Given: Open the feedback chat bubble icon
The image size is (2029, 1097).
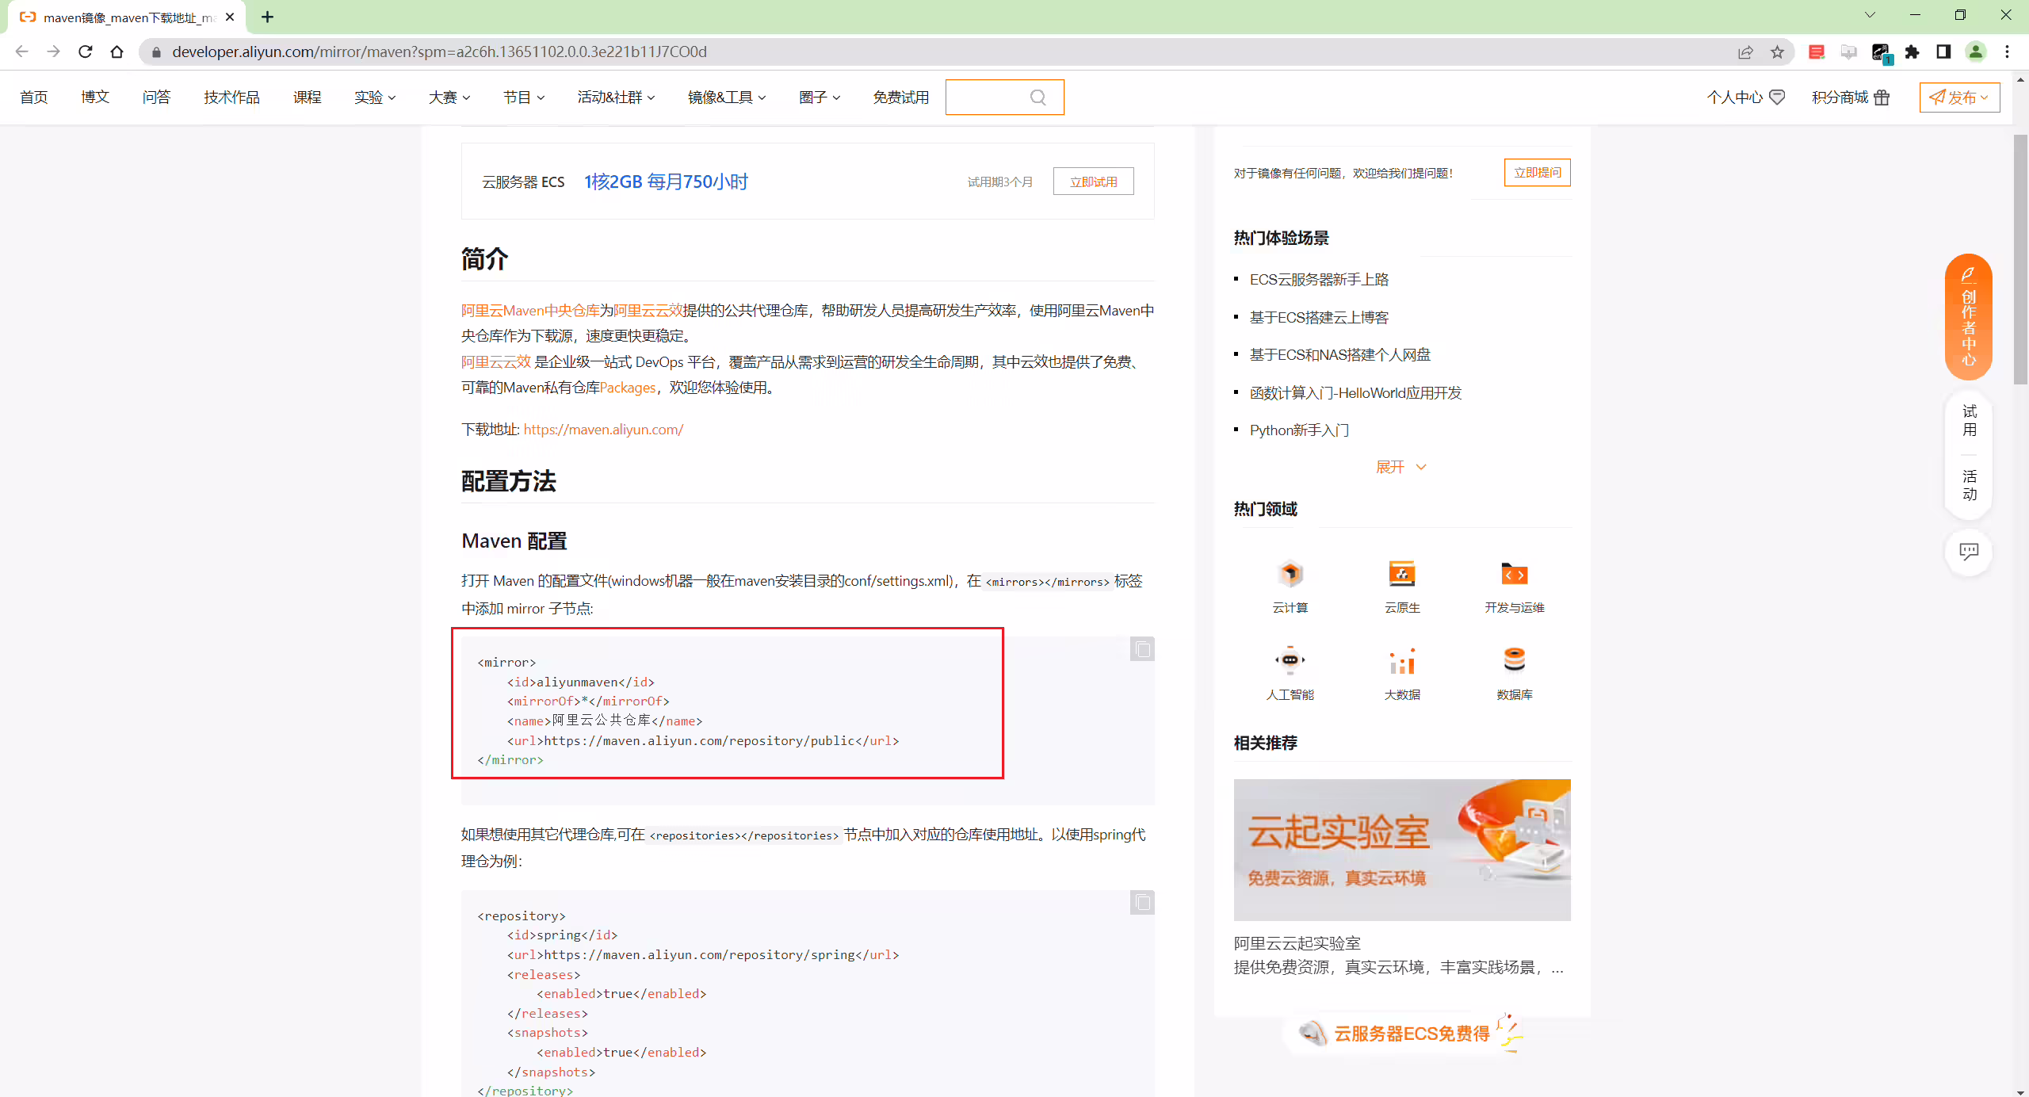Looking at the screenshot, I should pos(1969,552).
